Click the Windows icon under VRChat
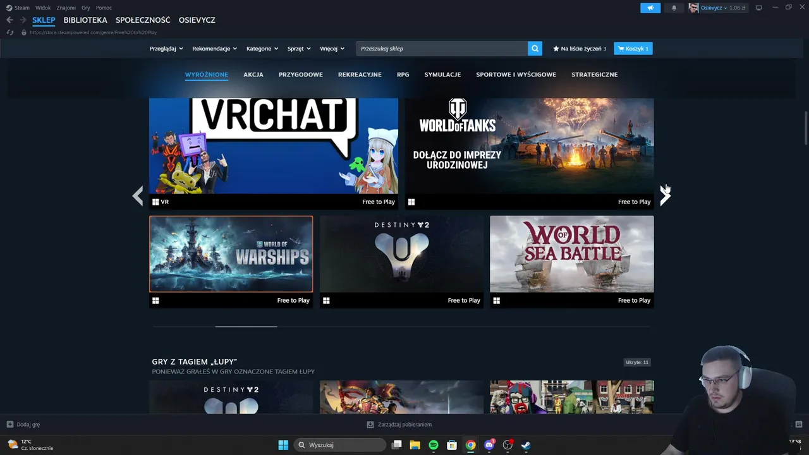809x455 pixels. [x=155, y=202]
